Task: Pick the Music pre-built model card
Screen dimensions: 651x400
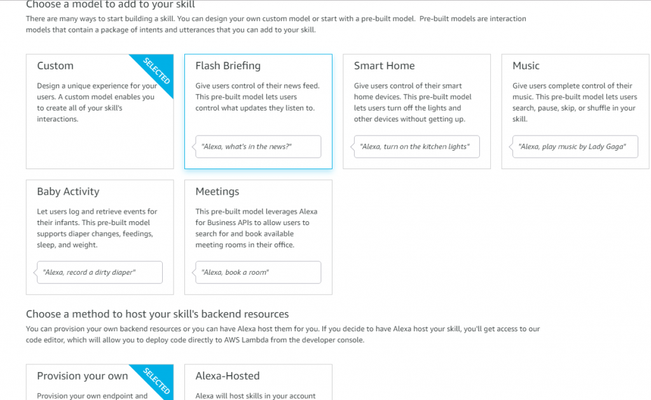Action: pos(575,111)
